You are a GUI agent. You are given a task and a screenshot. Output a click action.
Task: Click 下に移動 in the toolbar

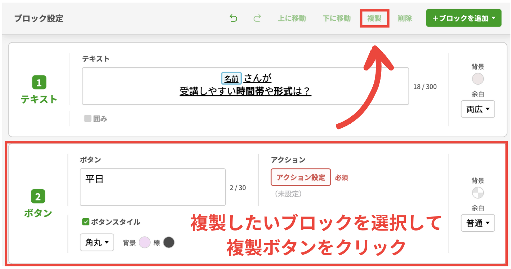point(336,18)
